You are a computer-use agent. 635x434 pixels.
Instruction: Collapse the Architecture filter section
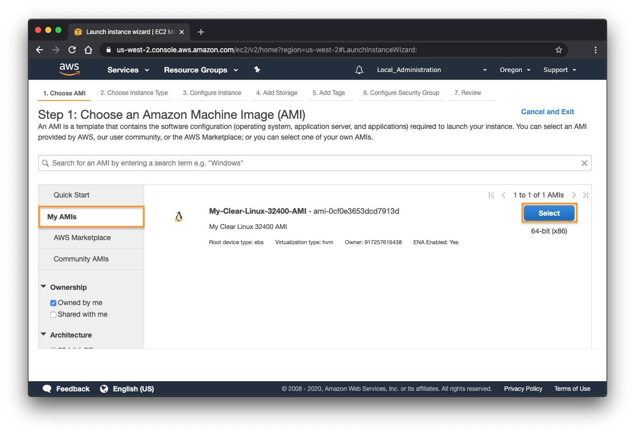coord(44,335)
